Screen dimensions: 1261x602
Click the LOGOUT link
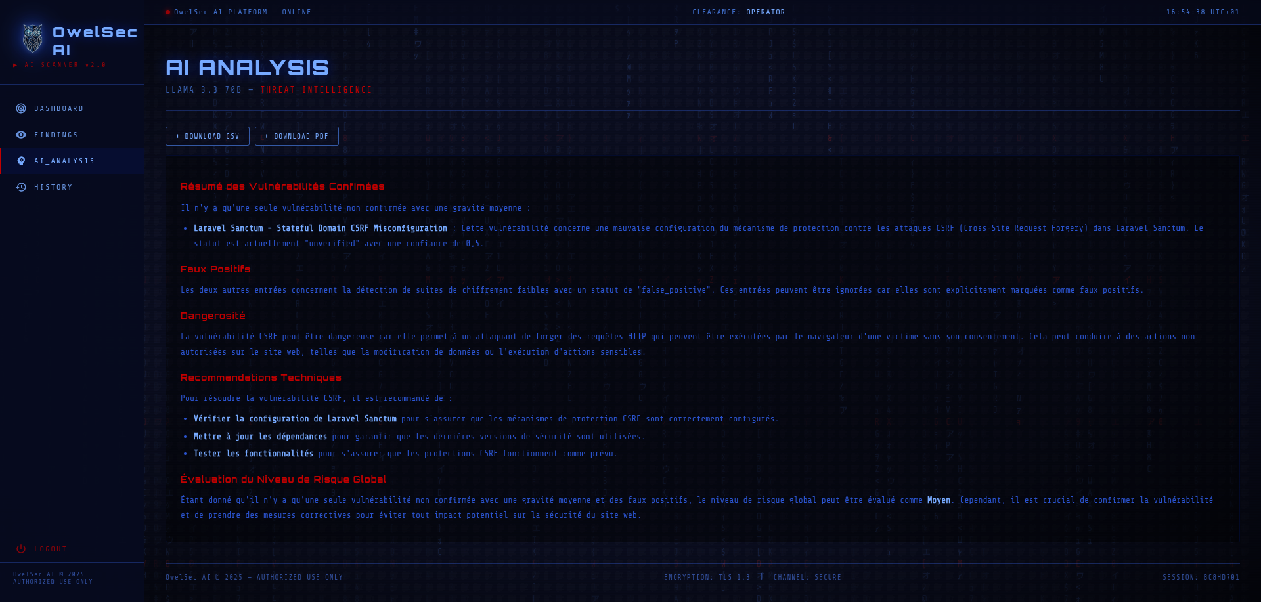click(x=51, y=549)
